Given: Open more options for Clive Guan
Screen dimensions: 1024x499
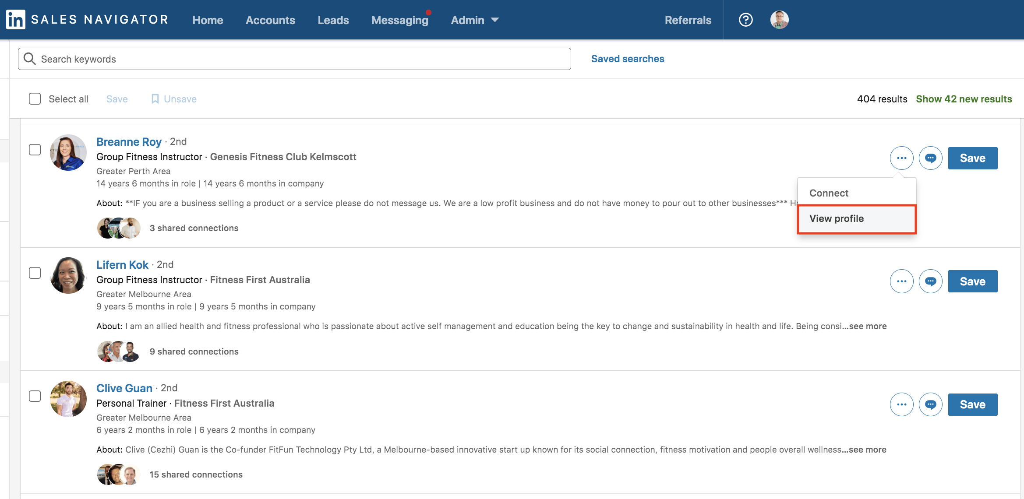Looking at the screenshot, I should tap(901, 404).
